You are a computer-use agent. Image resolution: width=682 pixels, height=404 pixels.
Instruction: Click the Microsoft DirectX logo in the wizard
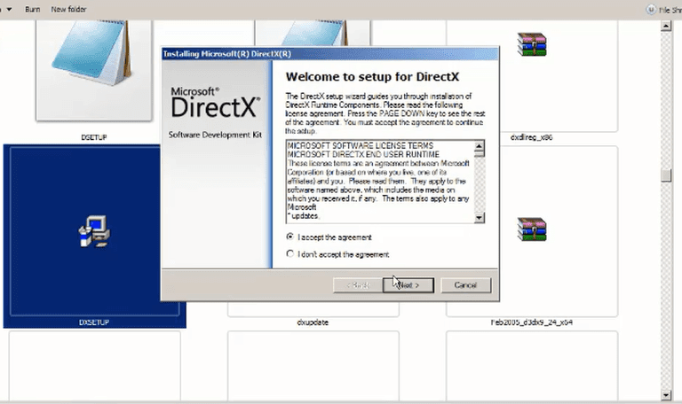215,103
